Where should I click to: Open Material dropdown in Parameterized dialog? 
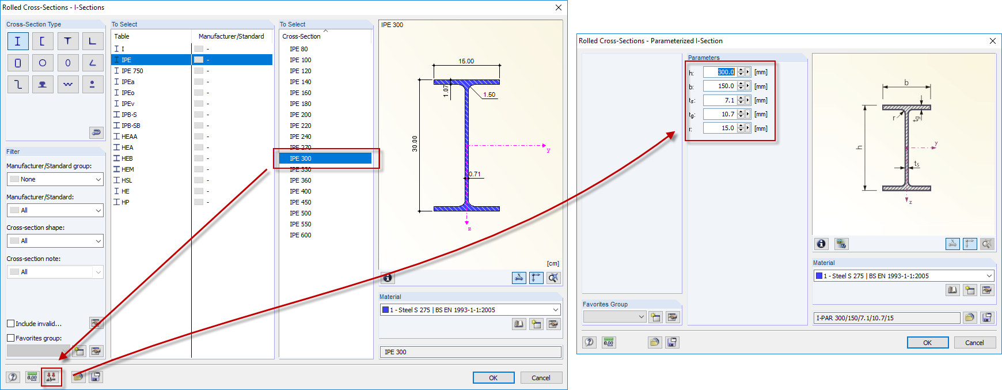904,276
